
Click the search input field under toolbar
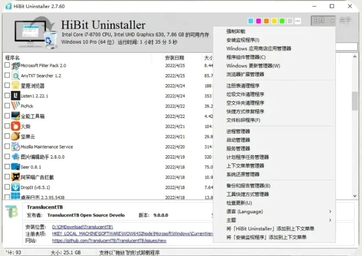coord(346,47)
